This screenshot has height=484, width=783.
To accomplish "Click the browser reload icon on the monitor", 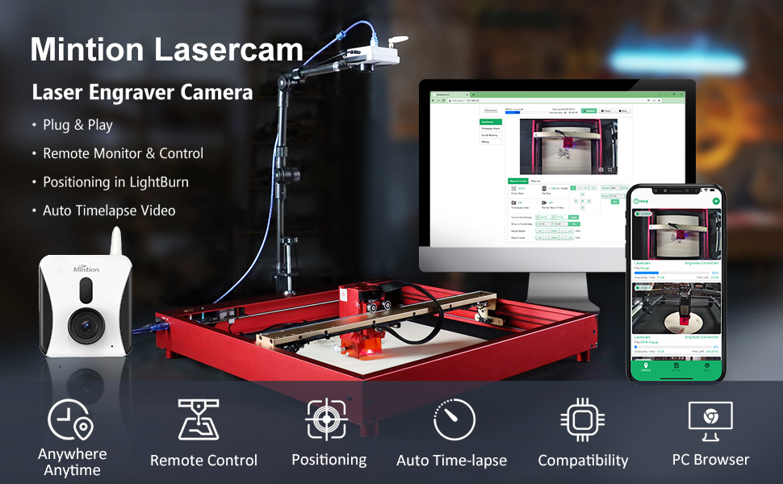I will (443, 100).
